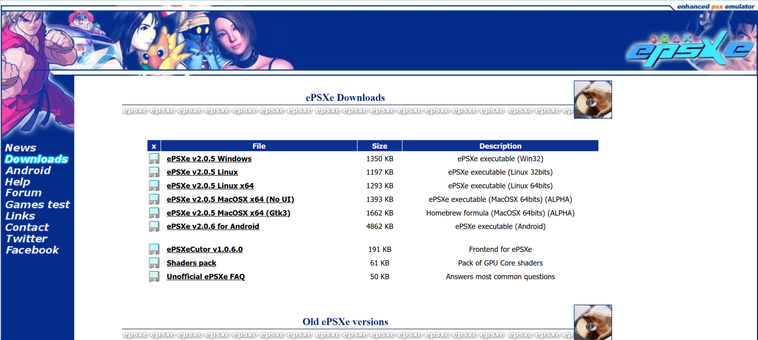Click the floppy icon beside ePSXe v2.0.6 for Android
758x340 pixels.
pos(154,226)
